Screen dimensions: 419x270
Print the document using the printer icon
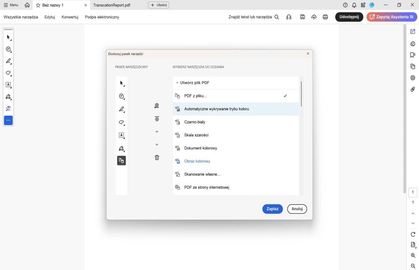coord(325,17)
